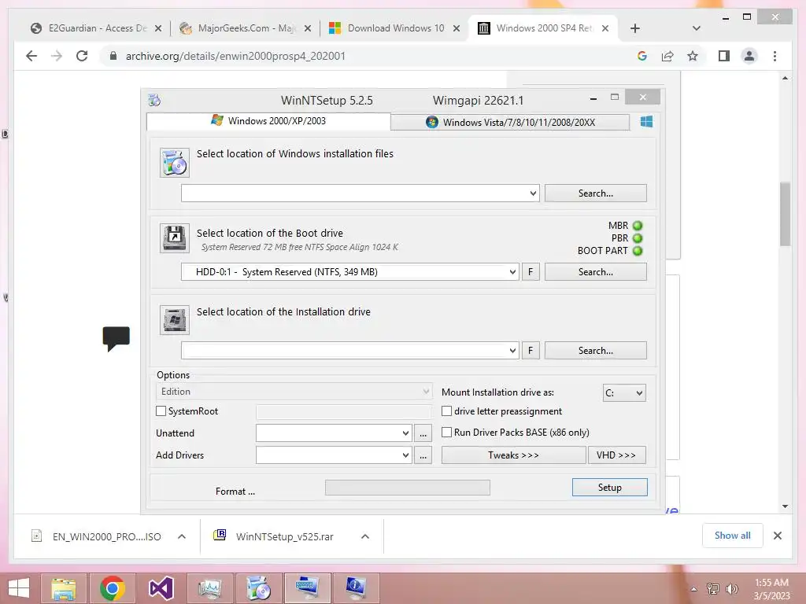Click the F button beside Boot drive
This screenshot has height=604, width=806.
pyautogui.click(x=531, y=271)
